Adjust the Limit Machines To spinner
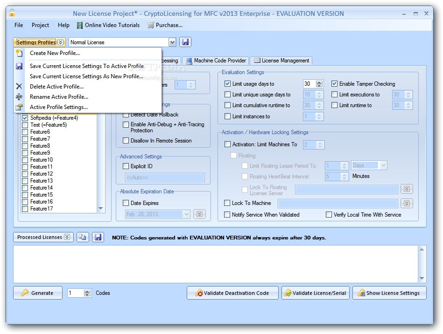443x334 pixels. pos(320,145)
